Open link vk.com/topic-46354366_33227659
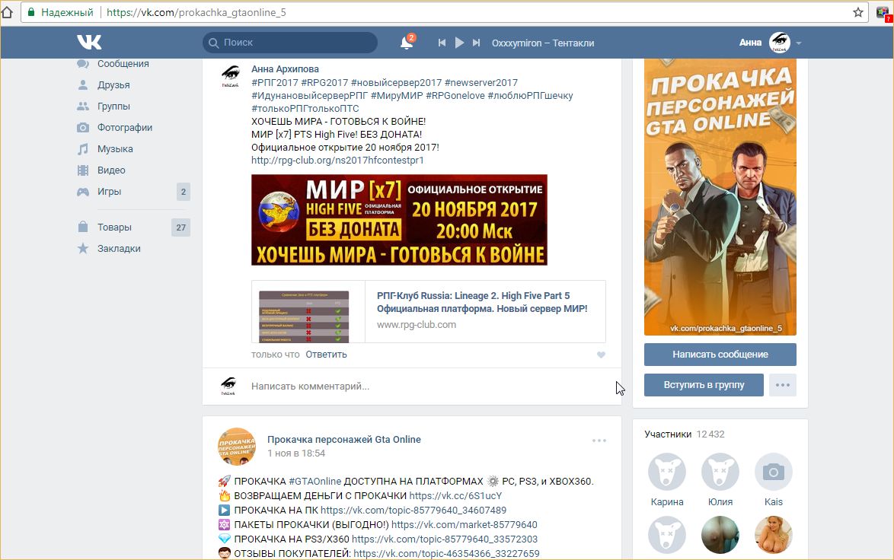The height and width of the screenshot is (560, 894). pyautogui.click(x=446, y=553)
